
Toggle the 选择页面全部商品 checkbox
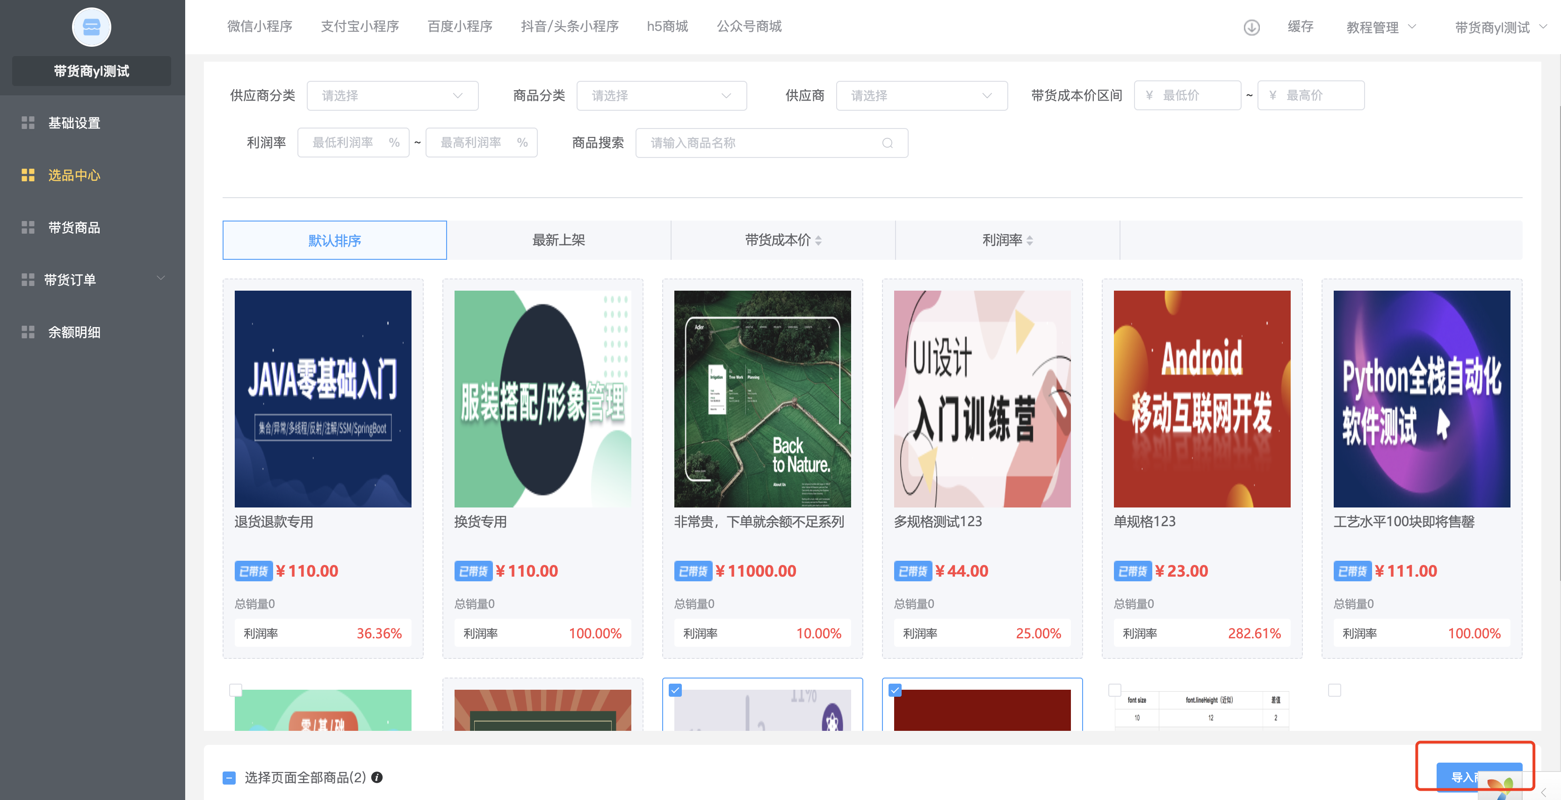point(229,778)
